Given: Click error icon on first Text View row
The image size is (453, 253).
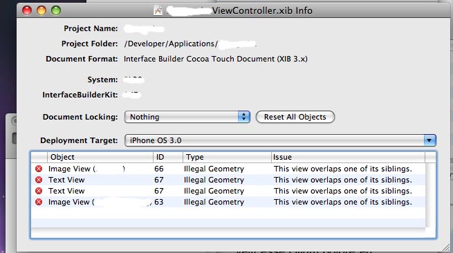Looking at the screenshot, I should tap(39, 180).
